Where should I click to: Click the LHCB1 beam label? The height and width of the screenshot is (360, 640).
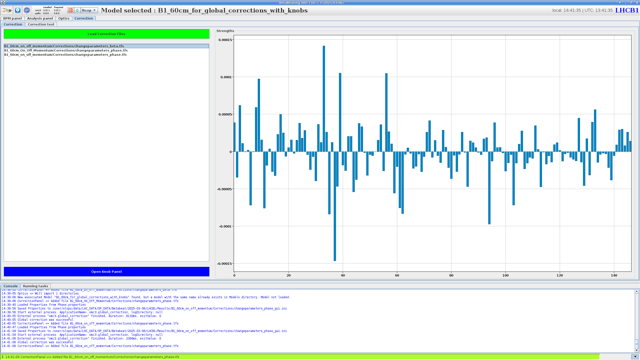(627, 10)
